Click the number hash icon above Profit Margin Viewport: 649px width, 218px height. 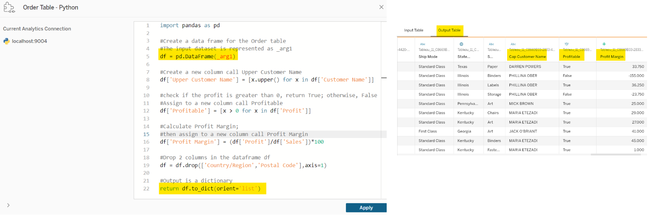604,44
